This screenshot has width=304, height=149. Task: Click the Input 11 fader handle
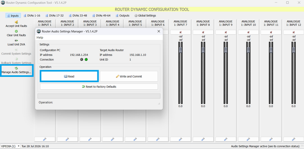[x=271, y=50]
